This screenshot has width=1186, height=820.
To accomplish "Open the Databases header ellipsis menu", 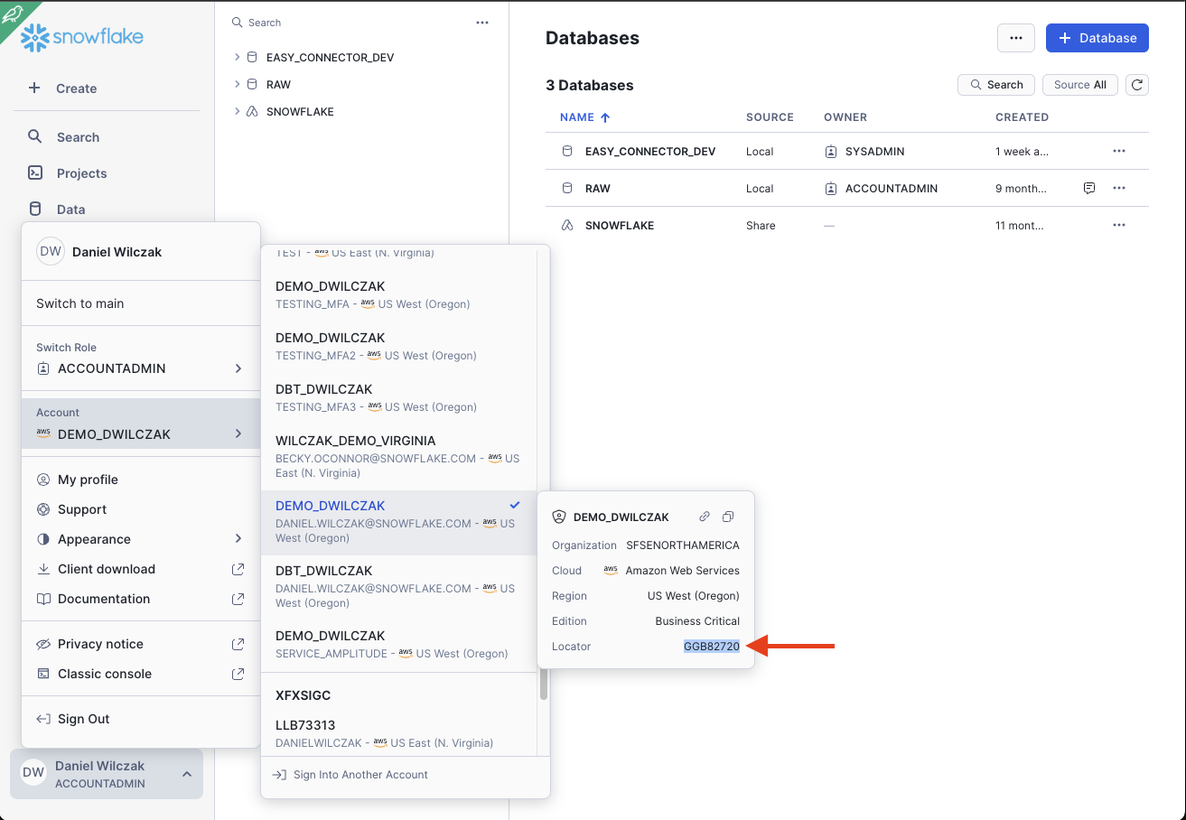I will click(1015, 38).
